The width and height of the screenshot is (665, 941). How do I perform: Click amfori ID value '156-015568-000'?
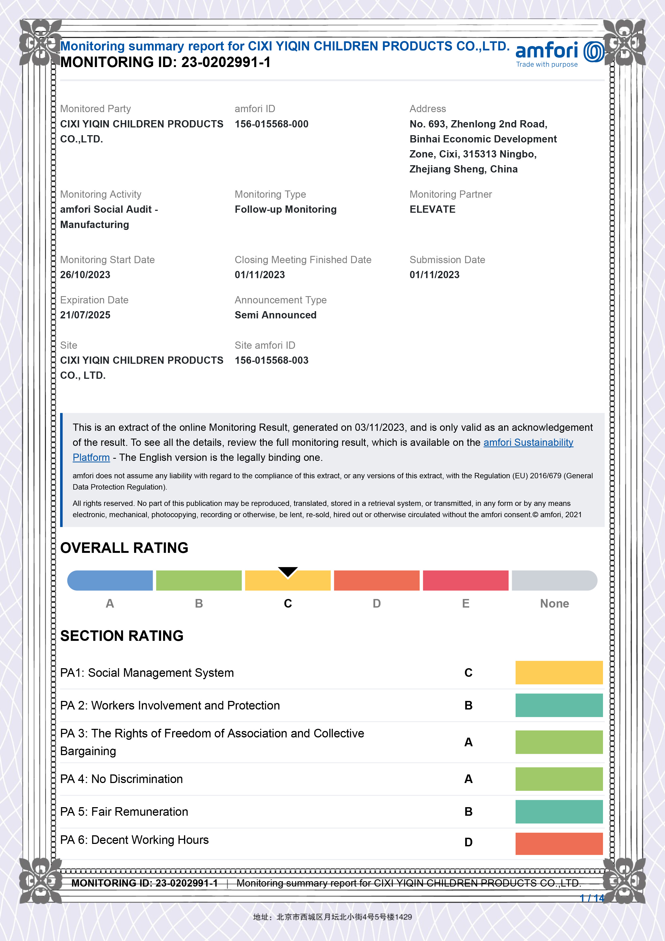271,124
